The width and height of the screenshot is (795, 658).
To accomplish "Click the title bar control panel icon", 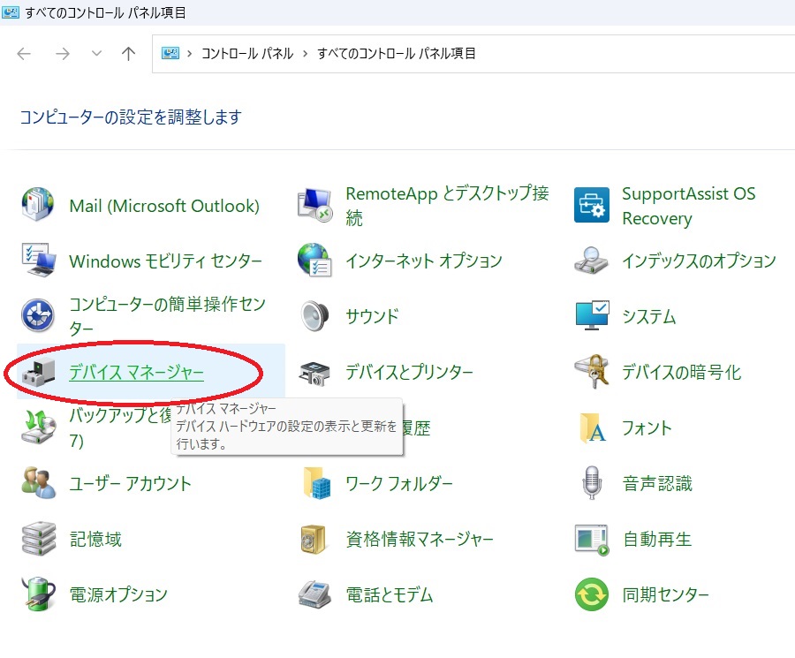I will pyautogui.click(x=10, y=12).
